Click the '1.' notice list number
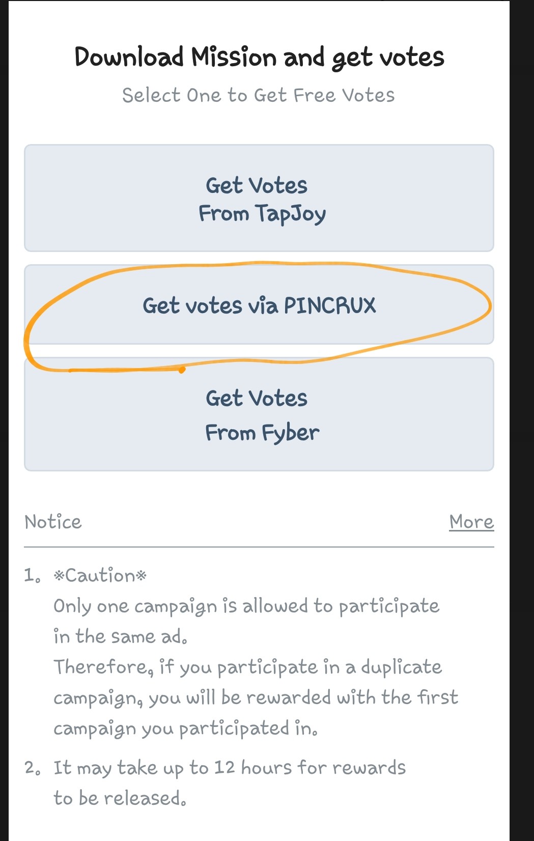534x841 pixels. click(x=32, y=576)
